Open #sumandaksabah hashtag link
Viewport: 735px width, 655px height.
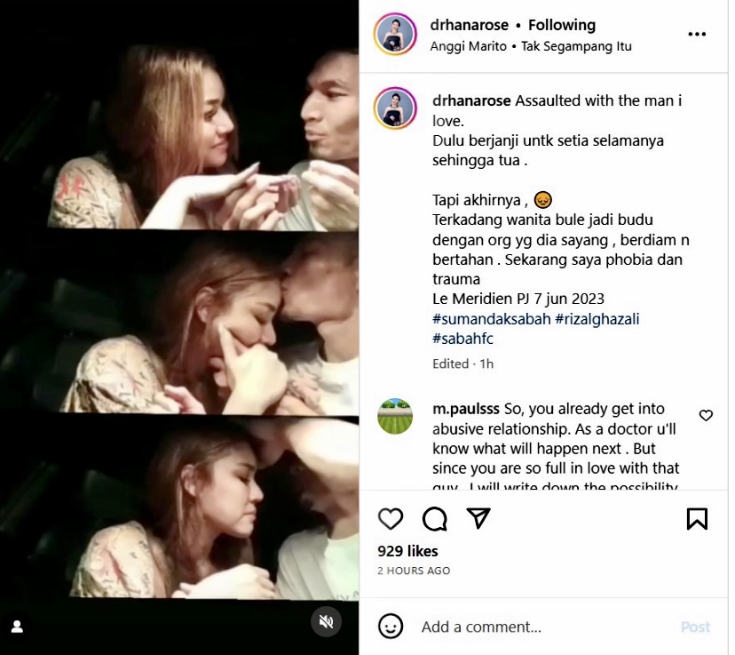click(491, 319)
